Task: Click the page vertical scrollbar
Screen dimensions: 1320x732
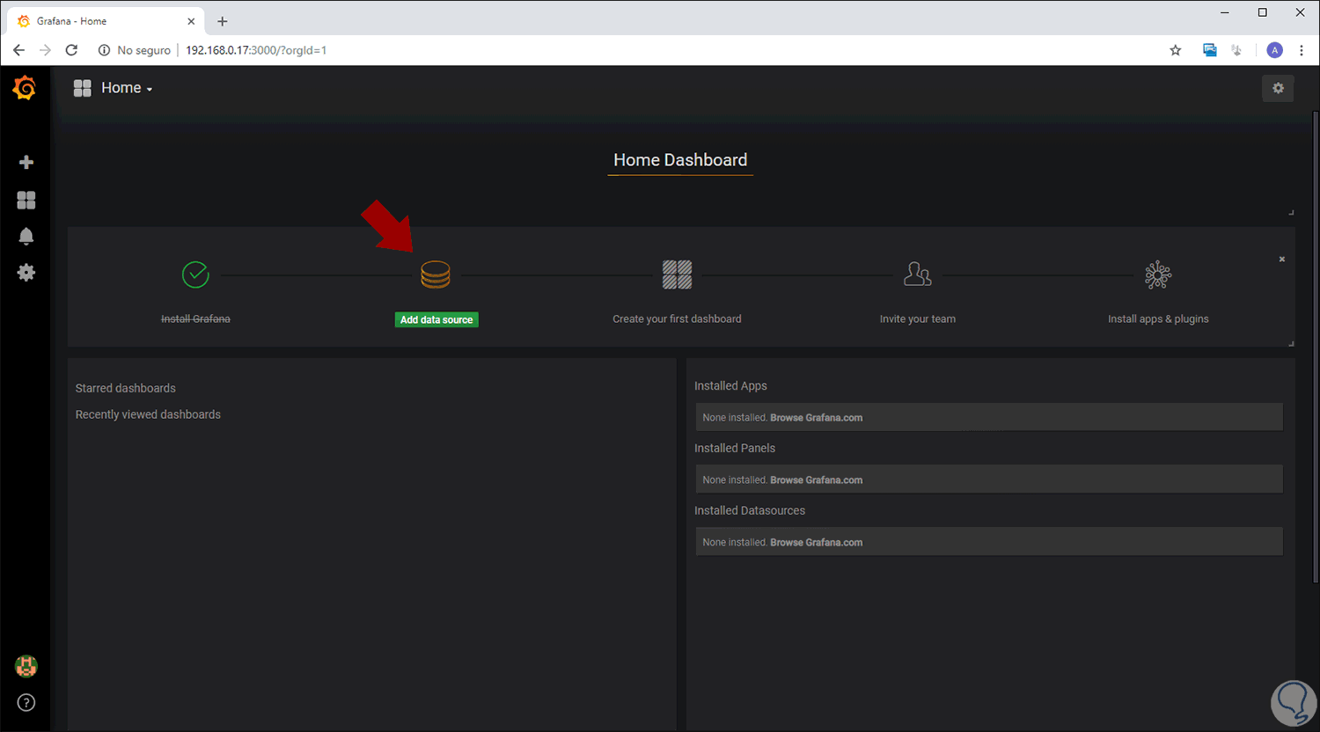Action: (x=1316, y=347)
